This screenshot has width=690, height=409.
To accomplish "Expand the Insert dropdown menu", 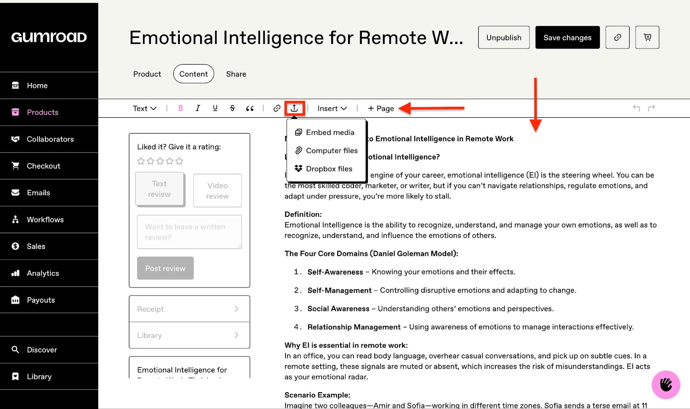I will [x=332, y=109].
